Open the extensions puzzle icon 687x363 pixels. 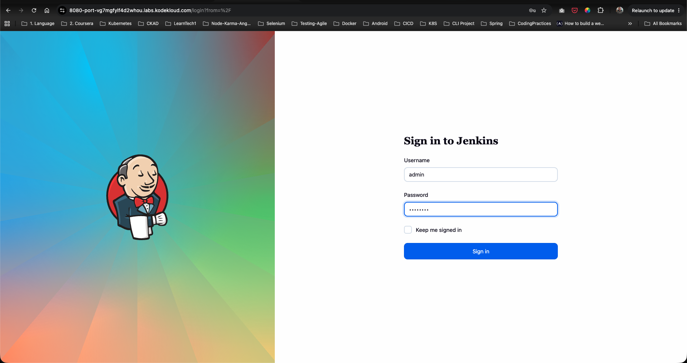point(600,10)
